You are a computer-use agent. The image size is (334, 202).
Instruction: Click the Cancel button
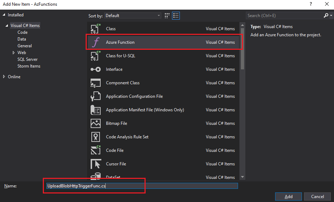click(x=318, y=197)
